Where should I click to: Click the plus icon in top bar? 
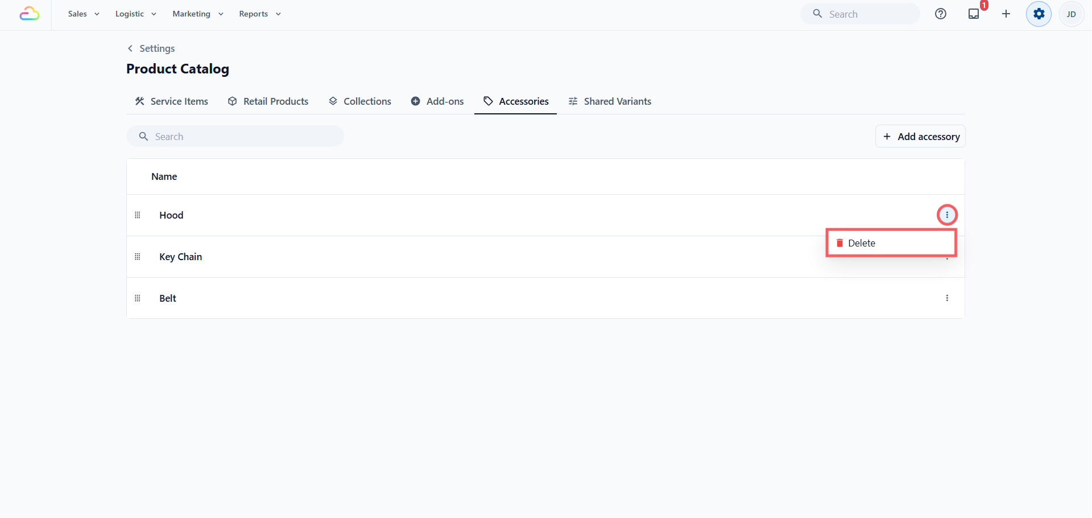pyautogui.click(x=1006, y=14)
